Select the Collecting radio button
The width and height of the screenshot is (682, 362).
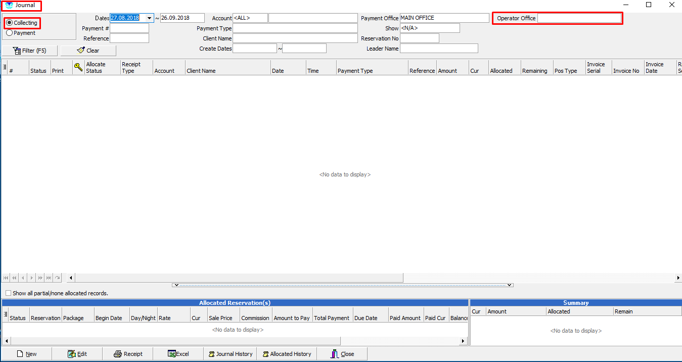tap(10, 23)
